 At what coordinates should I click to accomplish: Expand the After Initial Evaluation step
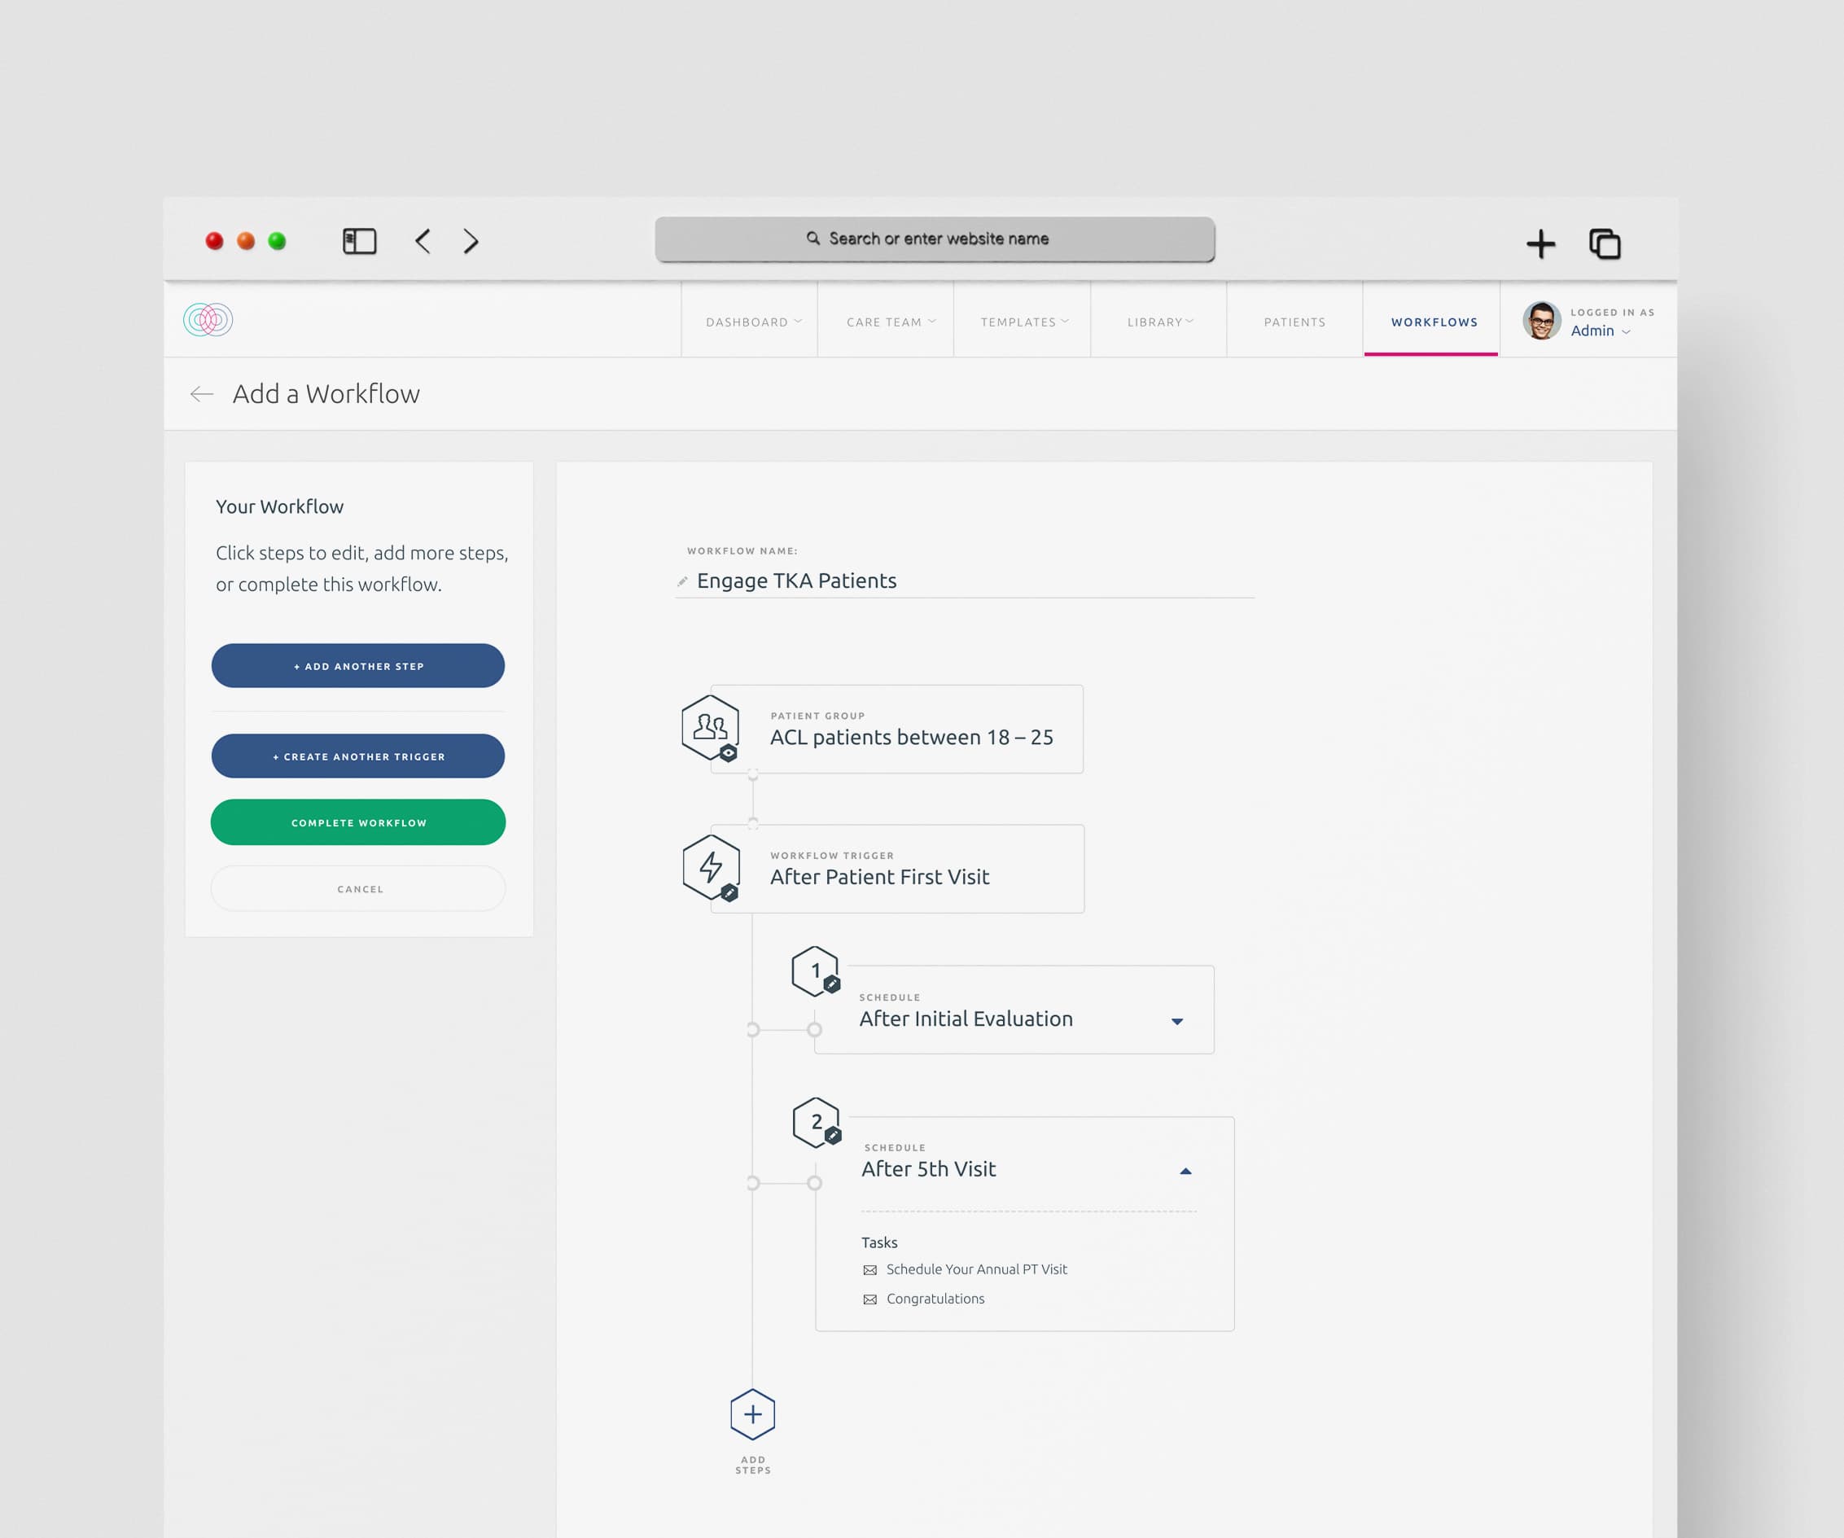(1177, 1022)
